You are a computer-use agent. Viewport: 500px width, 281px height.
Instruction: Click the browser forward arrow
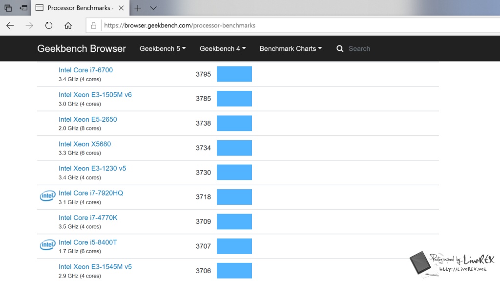click(29, 25)
